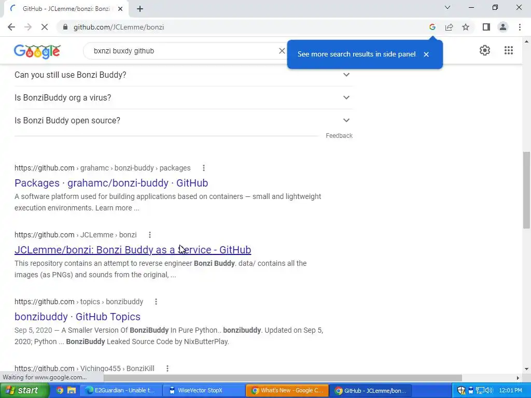Click the system clock 12:01 PM
Screen dimensions: 531x398
(511, 390)
